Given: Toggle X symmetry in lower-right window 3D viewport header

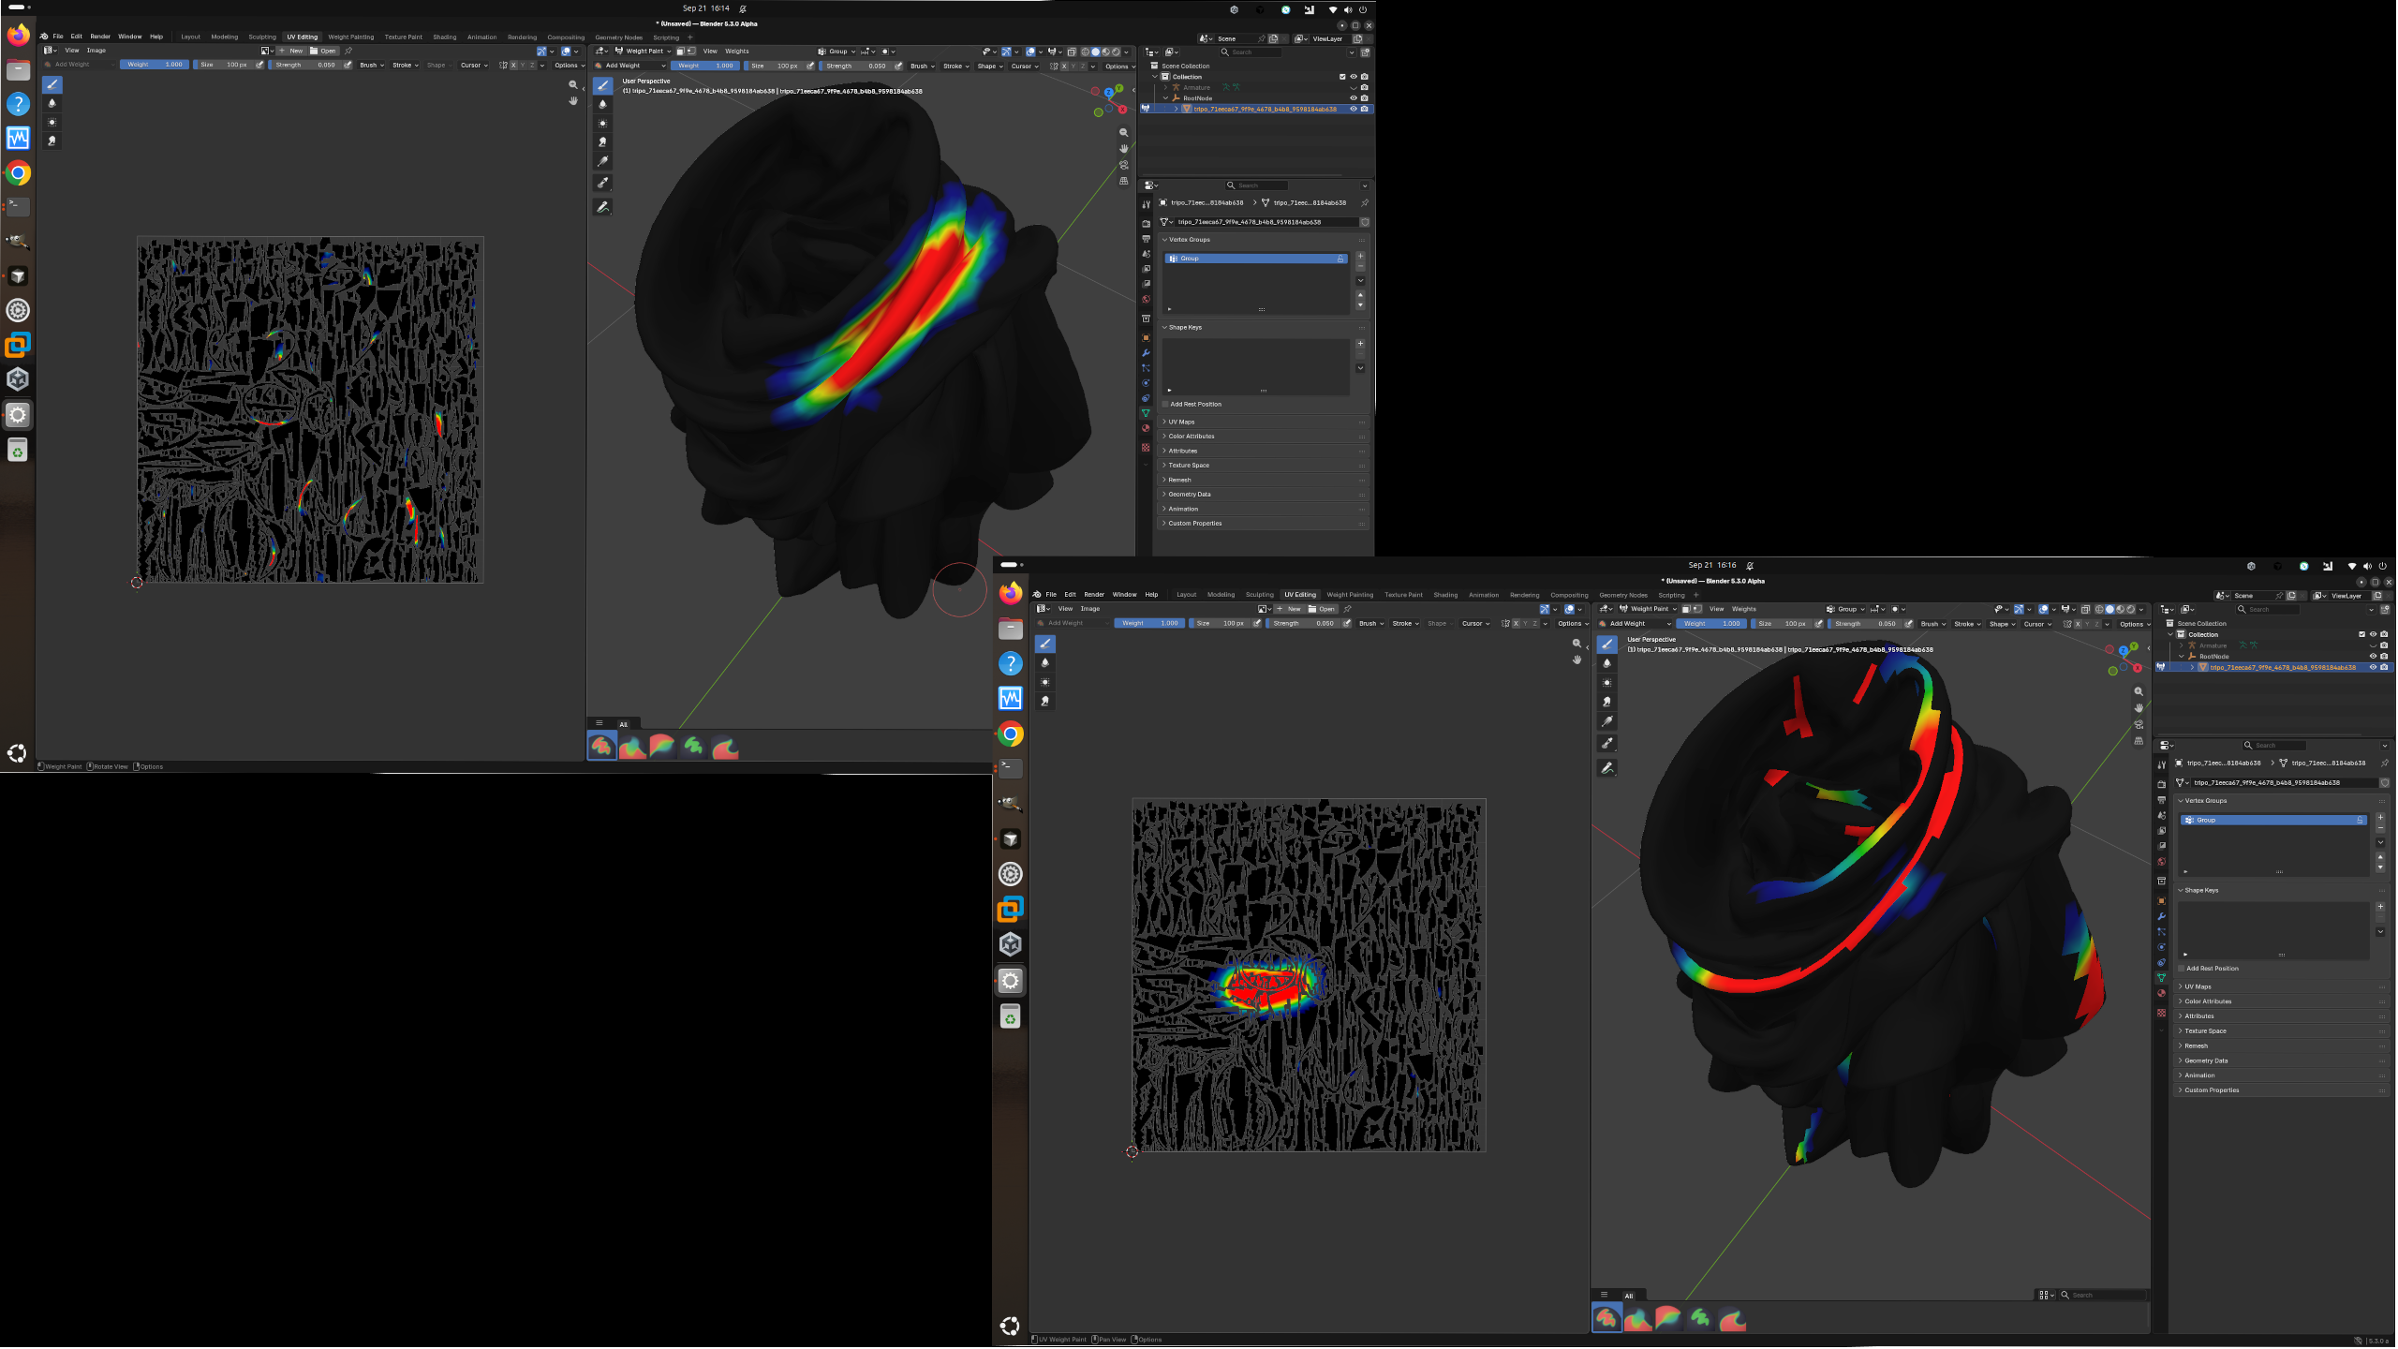Looking at the screenshot, I should pyautogui.click(x=2078, y=624).
